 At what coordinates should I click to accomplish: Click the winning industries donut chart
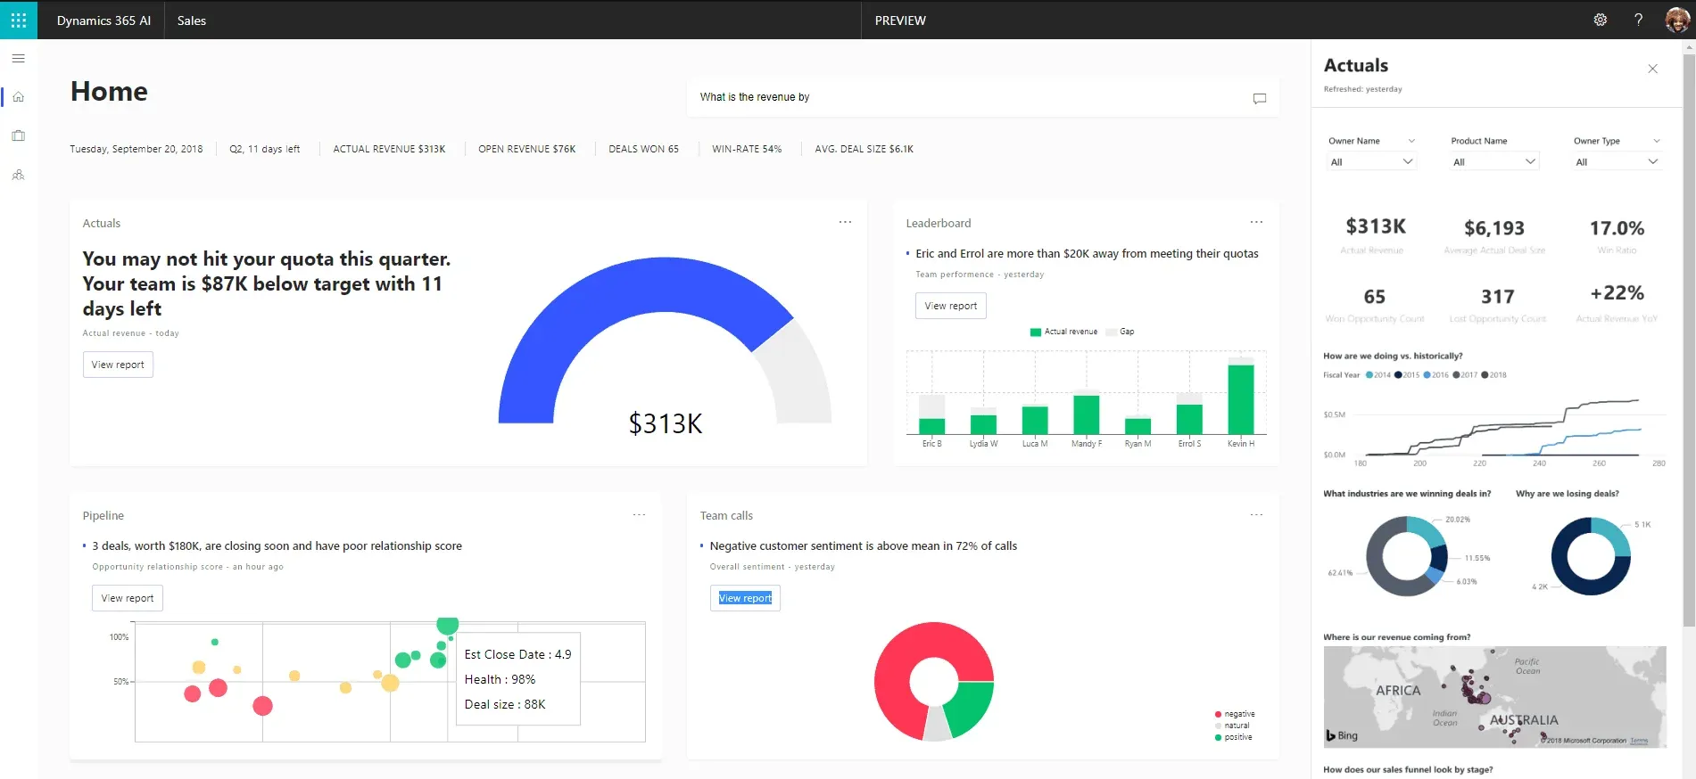pyautogui.click(x=1407, y=556)
